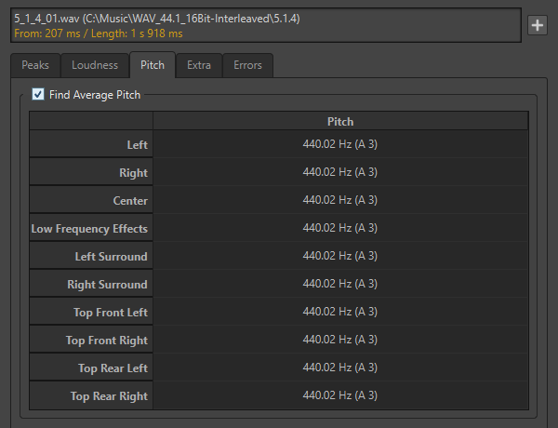The width and height of the screenshot is (558, 428).
Task: Go to the Extra tab
Action: (x=198, y=65)
